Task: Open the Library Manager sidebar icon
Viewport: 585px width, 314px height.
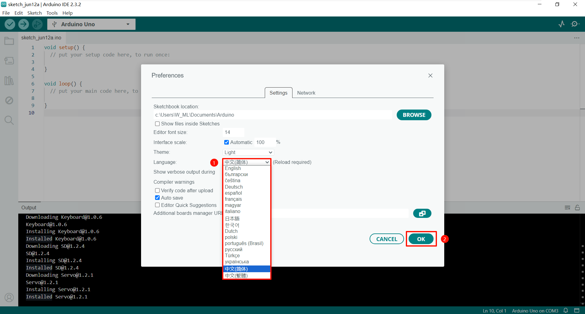Action: point(9,81)
